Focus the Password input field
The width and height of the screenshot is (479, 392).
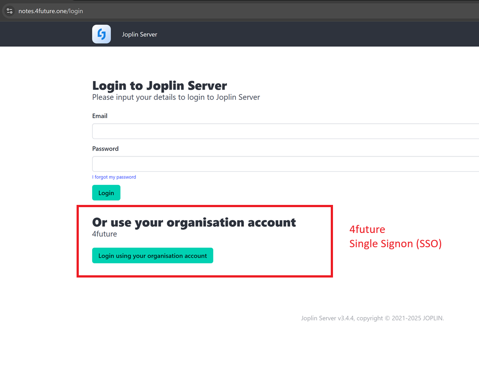285,164
